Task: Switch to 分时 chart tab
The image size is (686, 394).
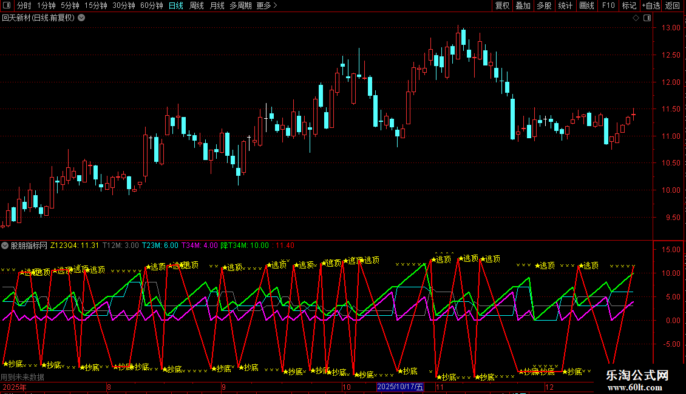Action: (x=24, y=5)
